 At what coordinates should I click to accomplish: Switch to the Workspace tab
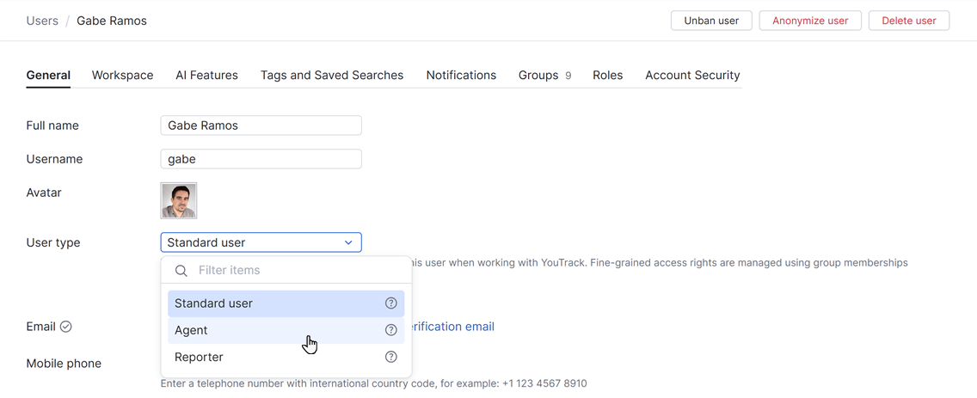click(122, 75)
